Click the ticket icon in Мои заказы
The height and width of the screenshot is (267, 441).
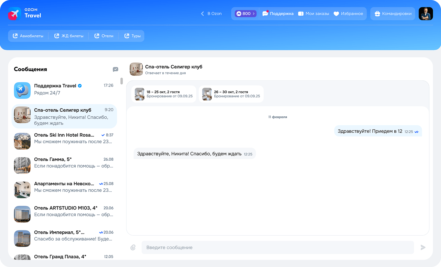[301, 14]
